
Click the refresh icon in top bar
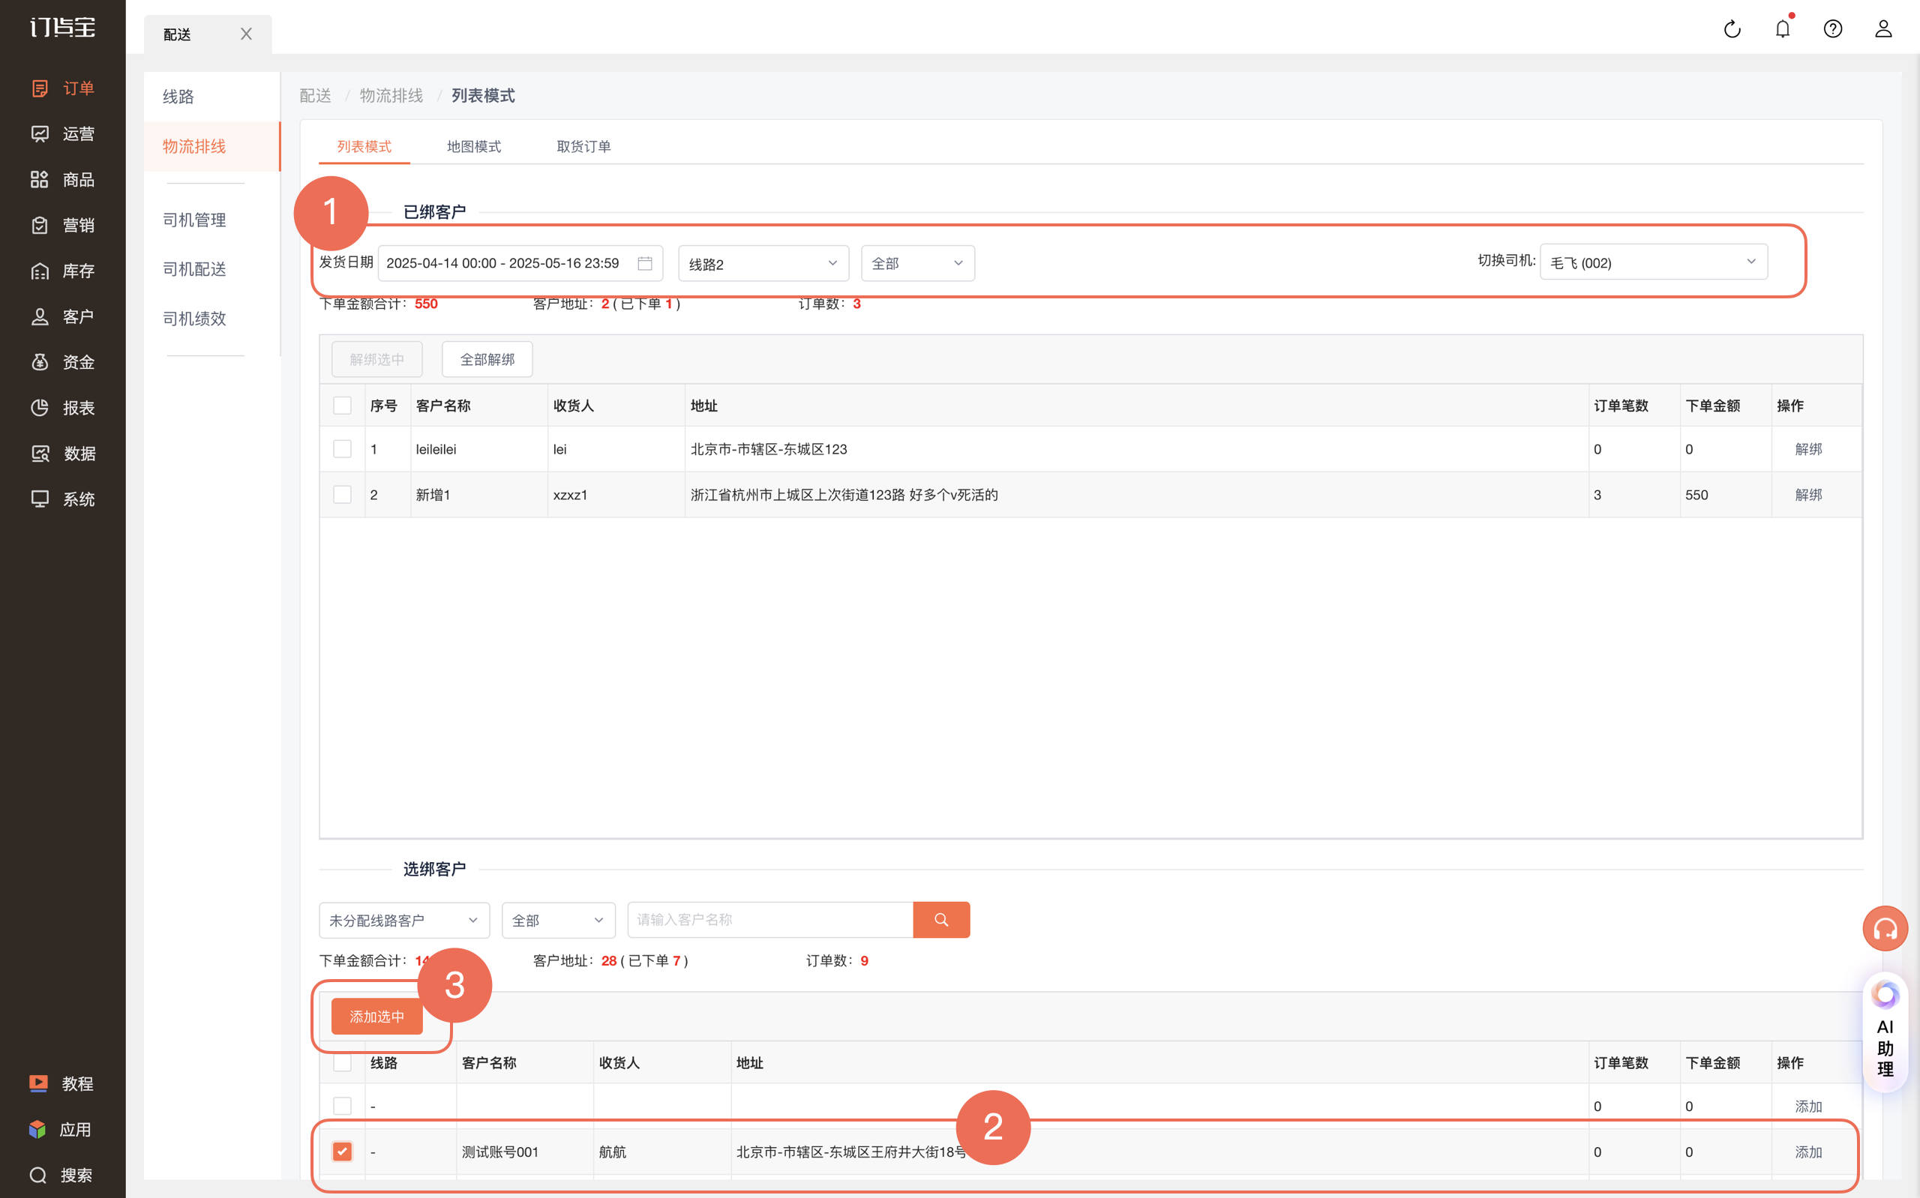tap(1732, 29)
